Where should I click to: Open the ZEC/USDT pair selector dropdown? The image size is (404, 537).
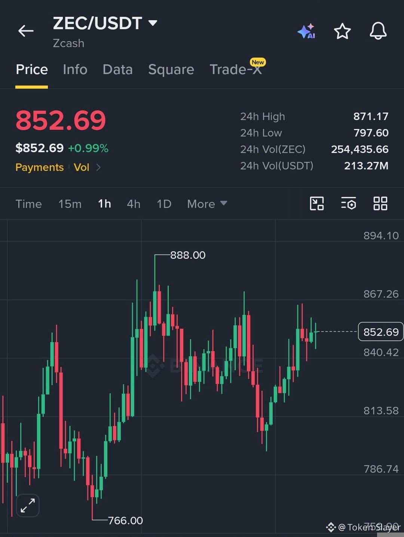click(105, 23)
